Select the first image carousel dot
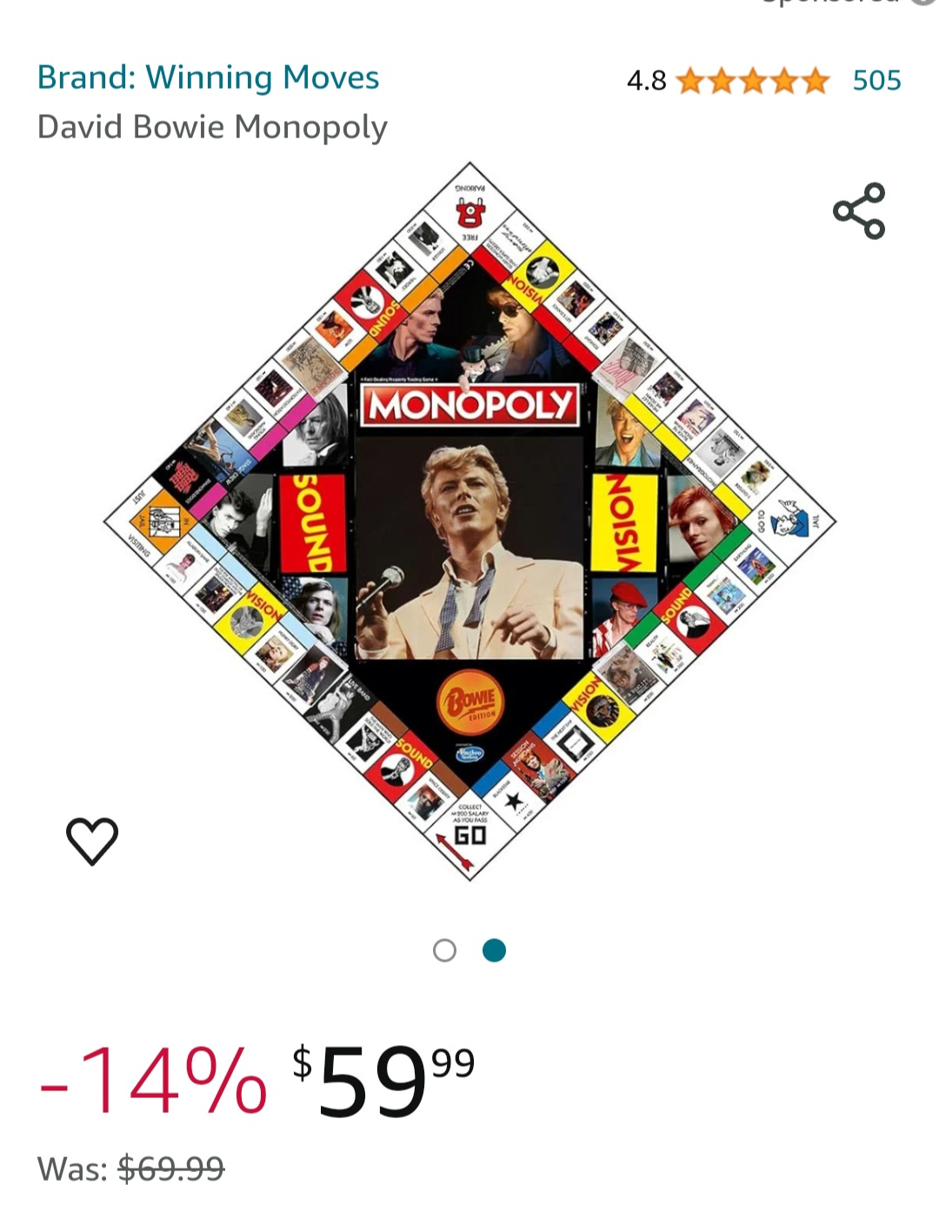 tap(444, 950)
